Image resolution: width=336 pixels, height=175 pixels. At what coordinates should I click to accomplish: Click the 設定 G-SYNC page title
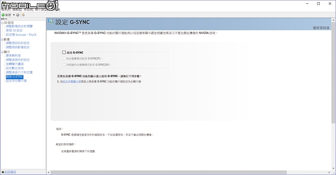click(73, 22)
